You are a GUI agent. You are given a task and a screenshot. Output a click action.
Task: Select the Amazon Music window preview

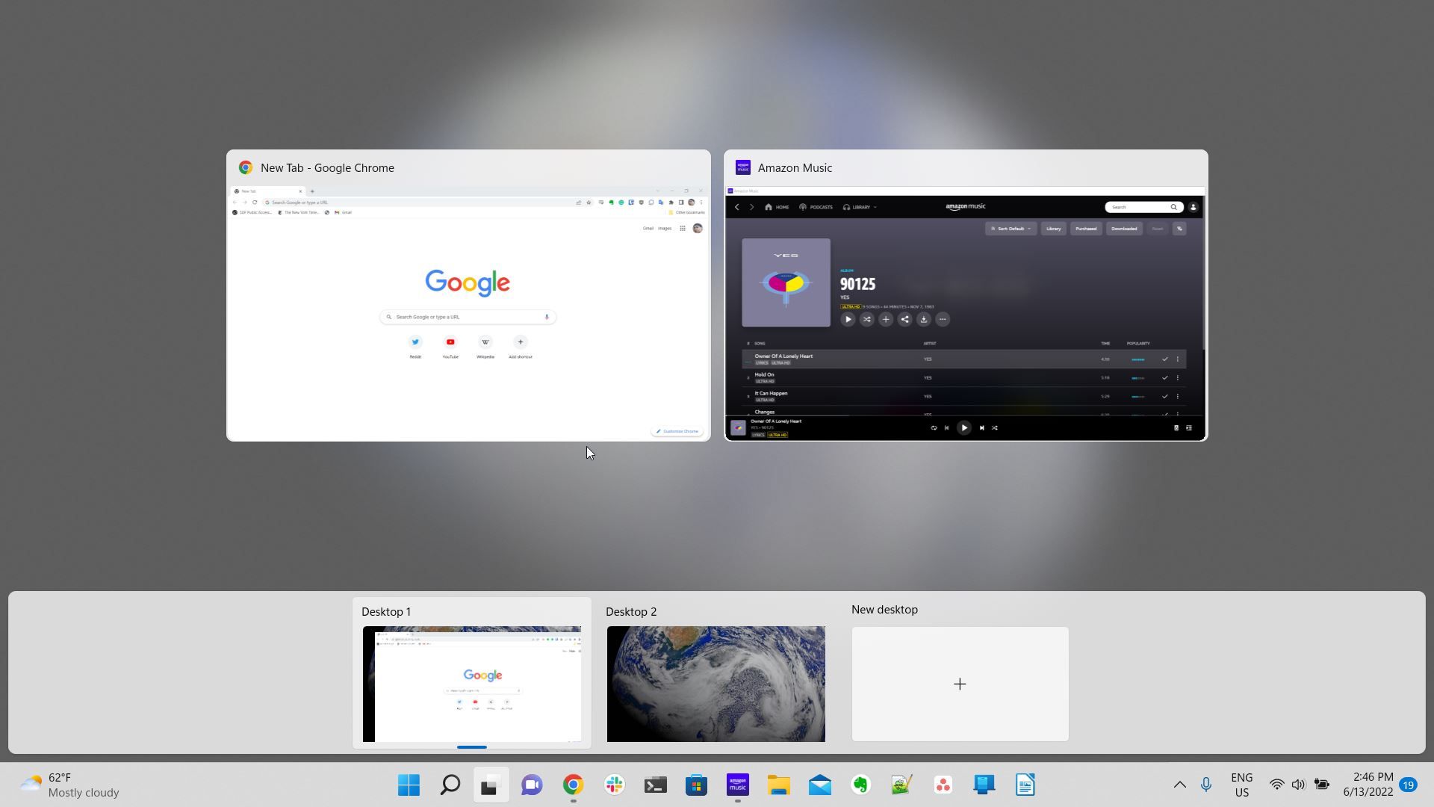click(x=966, y=295)
